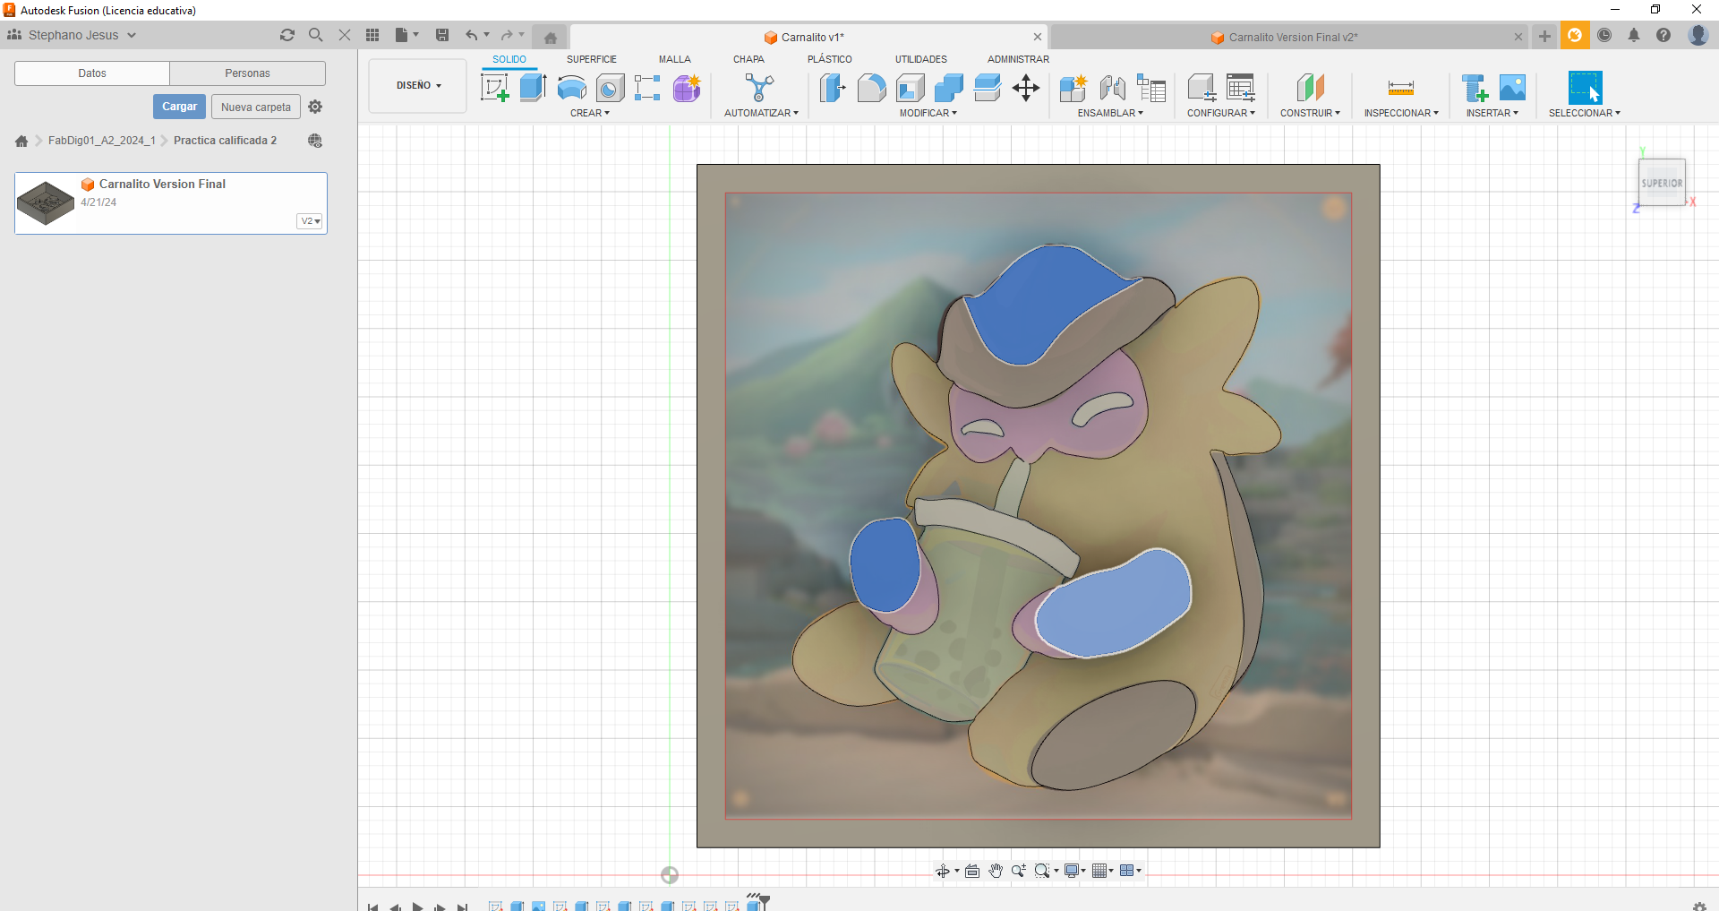The image size is (1719, 911).
Task: Open the V2 version dropdown
Action: click(x=310, y=221)
